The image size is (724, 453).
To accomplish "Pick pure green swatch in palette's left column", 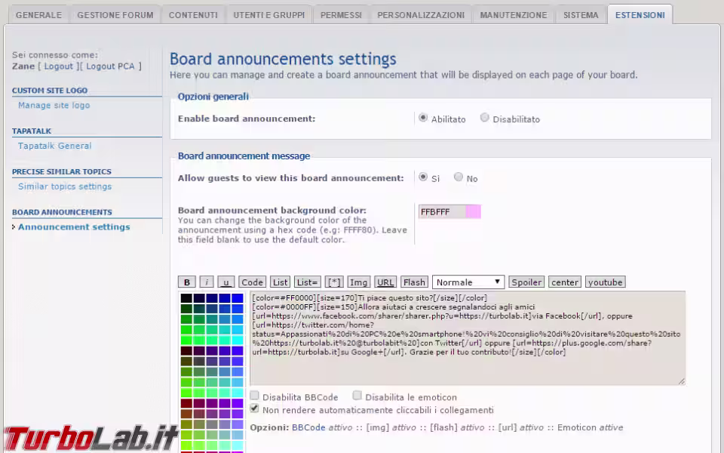I will coord(186,341).
